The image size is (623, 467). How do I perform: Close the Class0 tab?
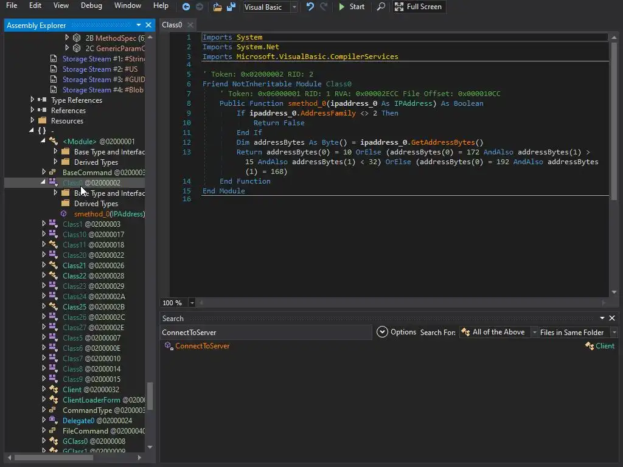point(190,25)
